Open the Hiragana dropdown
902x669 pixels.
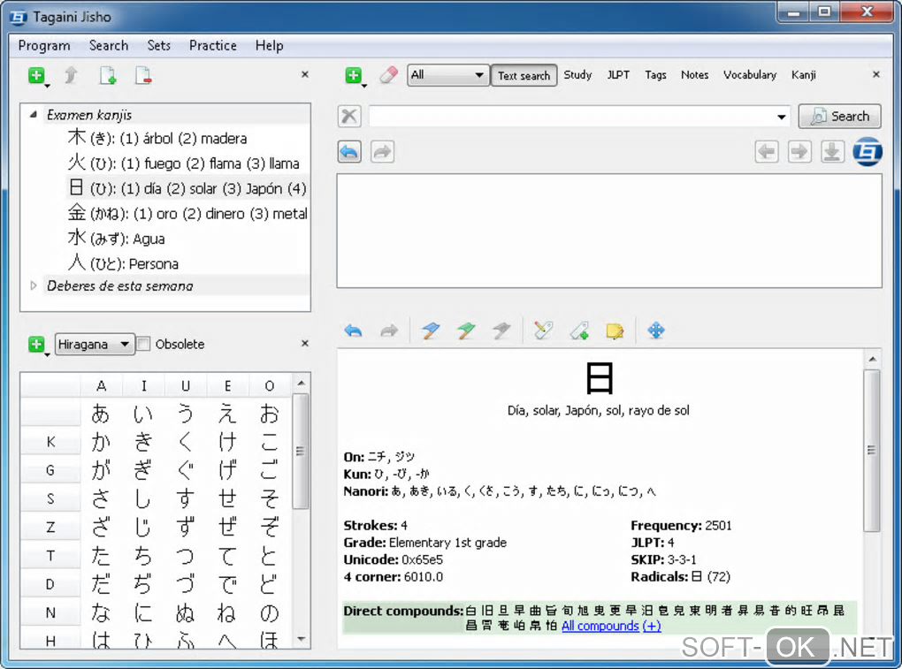(95, 345)
